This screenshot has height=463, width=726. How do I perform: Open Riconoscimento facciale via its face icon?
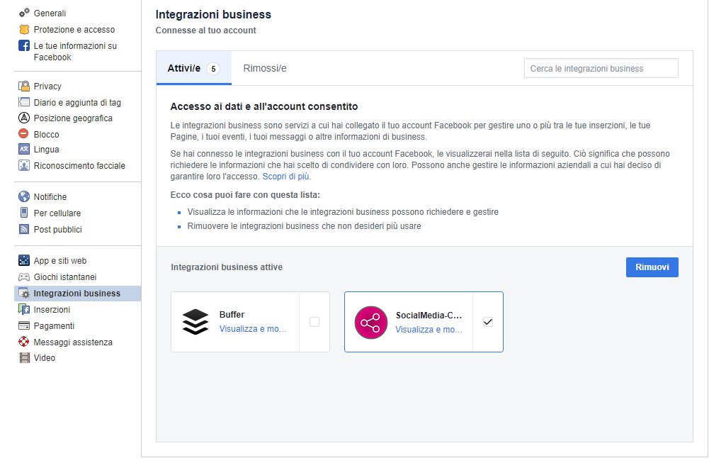click(x=25, y=165)
